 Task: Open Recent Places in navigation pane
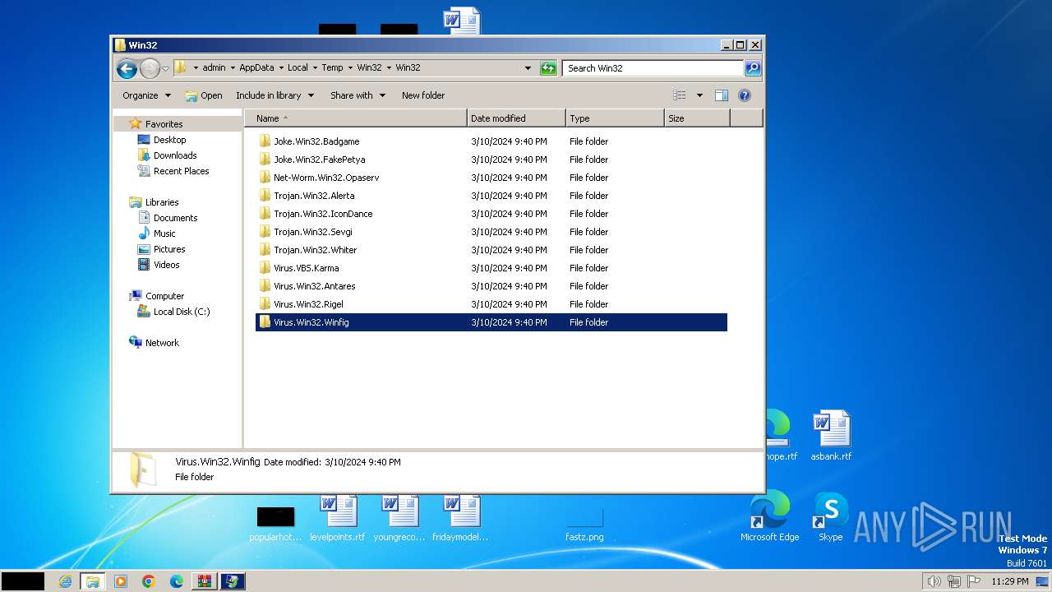click(x=181, y=171)
